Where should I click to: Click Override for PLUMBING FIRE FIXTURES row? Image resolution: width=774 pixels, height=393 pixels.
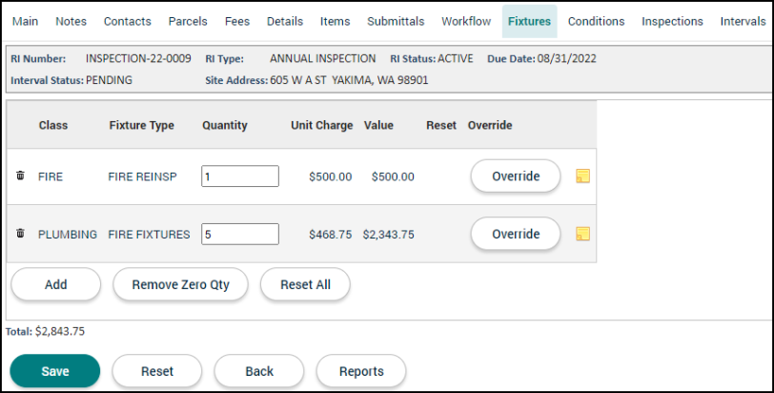pyautogui.click(x=516, y=234)
